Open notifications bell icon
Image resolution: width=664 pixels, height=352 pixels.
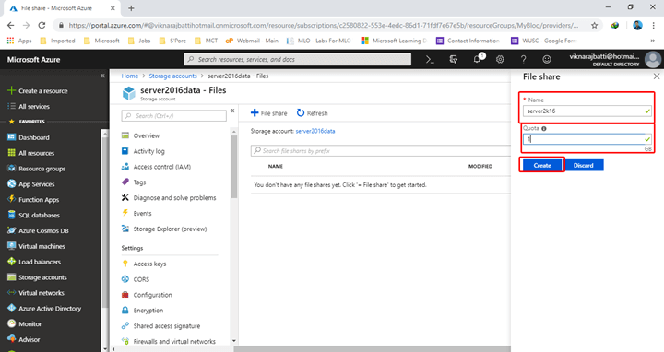(478, 59)
